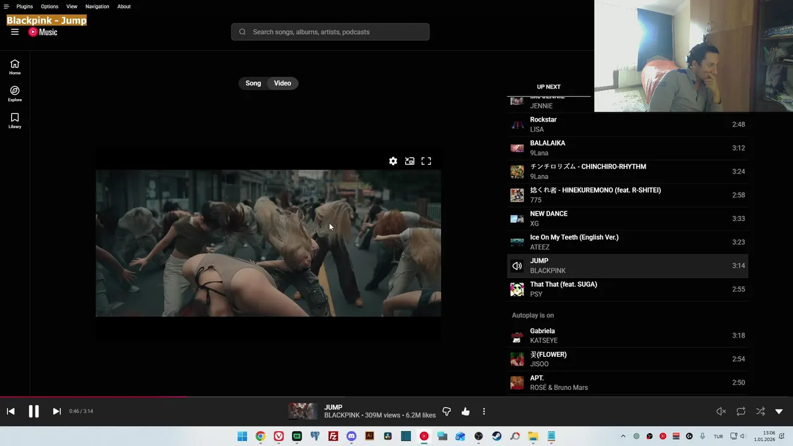Open the About menu
The height and width of the screenshot is (446, 793).
pyautogui.click(x=124, y=6)
